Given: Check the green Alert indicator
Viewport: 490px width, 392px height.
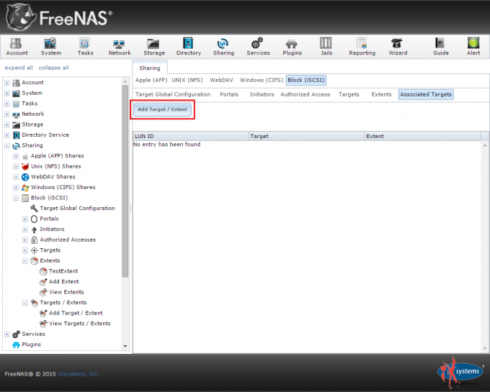Looking at the screenshot, I should click(x=473, y=47).
